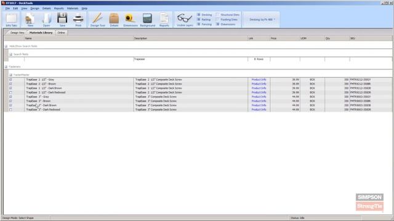Toggle the Dimensions layer checkbox
Screen dimensions: 394x221
(x=217, y=25)
